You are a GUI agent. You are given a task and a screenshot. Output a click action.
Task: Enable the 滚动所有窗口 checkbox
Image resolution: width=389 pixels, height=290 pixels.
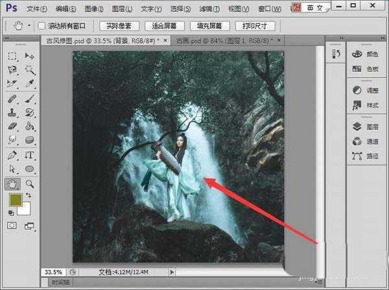coord(41,26)
